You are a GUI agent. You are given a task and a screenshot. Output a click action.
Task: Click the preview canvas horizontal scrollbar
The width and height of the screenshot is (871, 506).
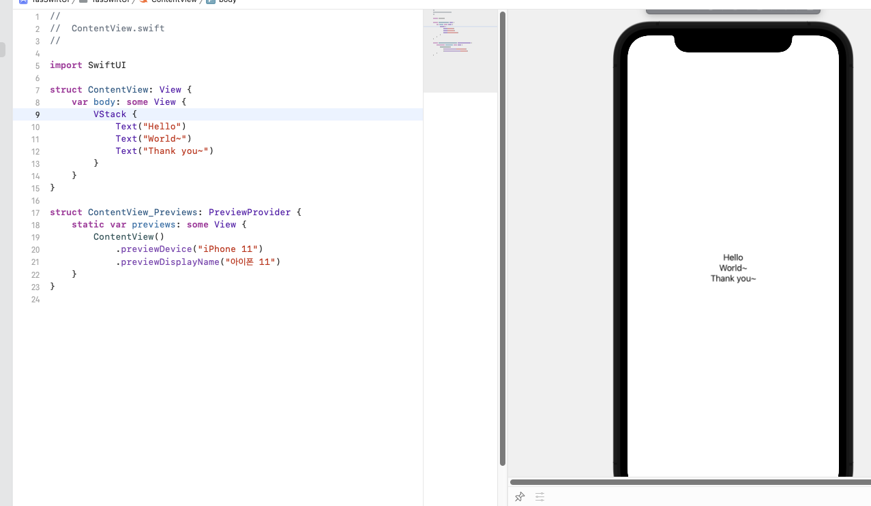pyautogui.click(x=690, y=482)
